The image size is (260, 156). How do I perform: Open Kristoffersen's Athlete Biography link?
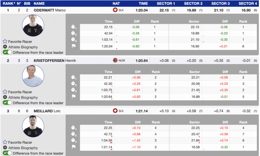[x=23, y=97]
